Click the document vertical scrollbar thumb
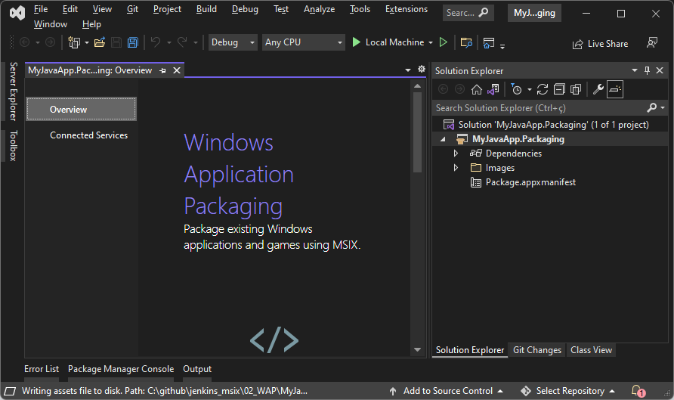This screenshot has height=400, width=674. click(x=417, y=132)
